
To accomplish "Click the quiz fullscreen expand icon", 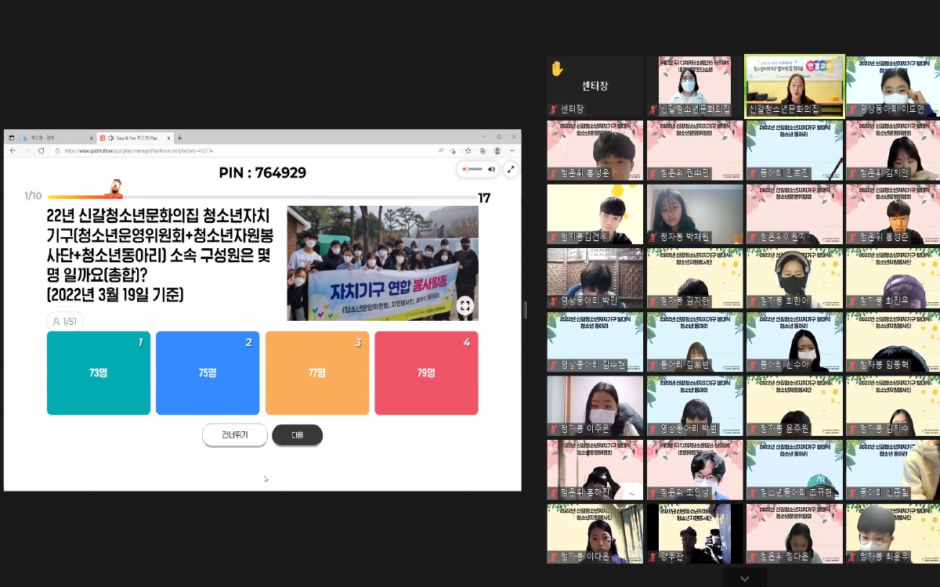I will point(511,169).
